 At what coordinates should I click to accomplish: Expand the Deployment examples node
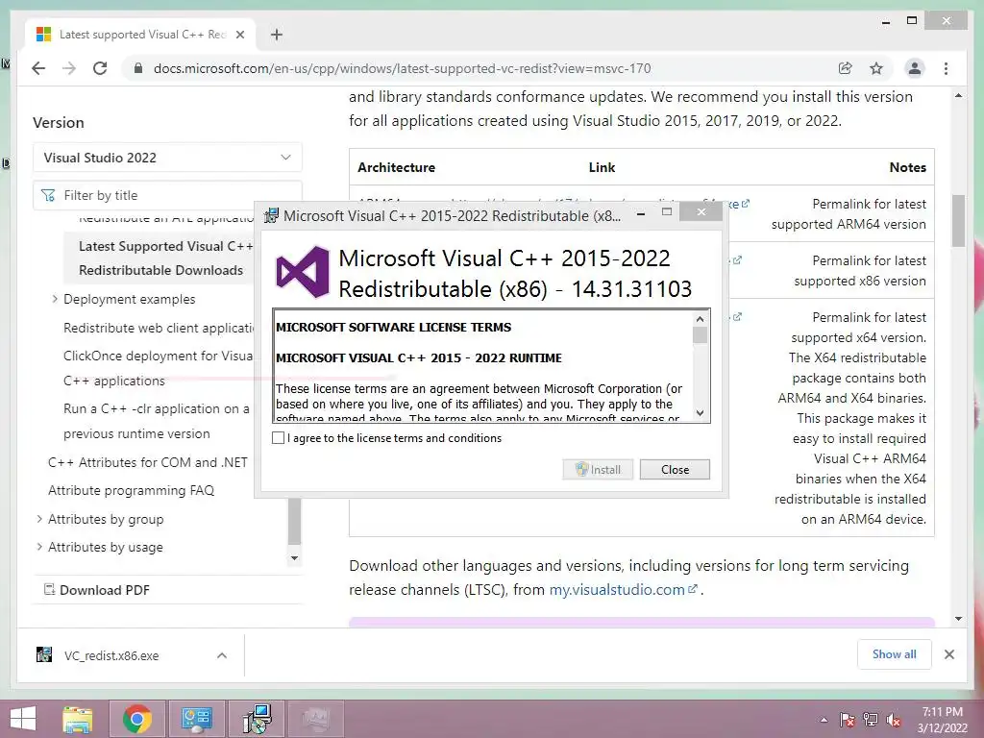55,299
